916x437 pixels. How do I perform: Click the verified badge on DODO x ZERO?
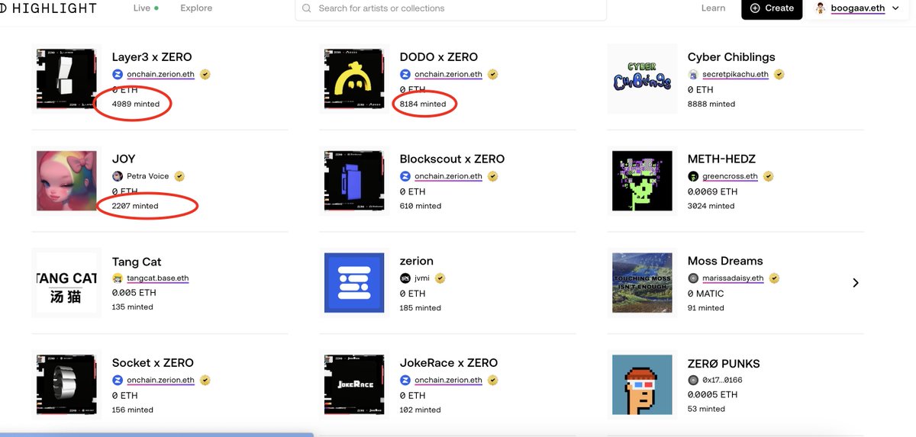tap(493, 74)
